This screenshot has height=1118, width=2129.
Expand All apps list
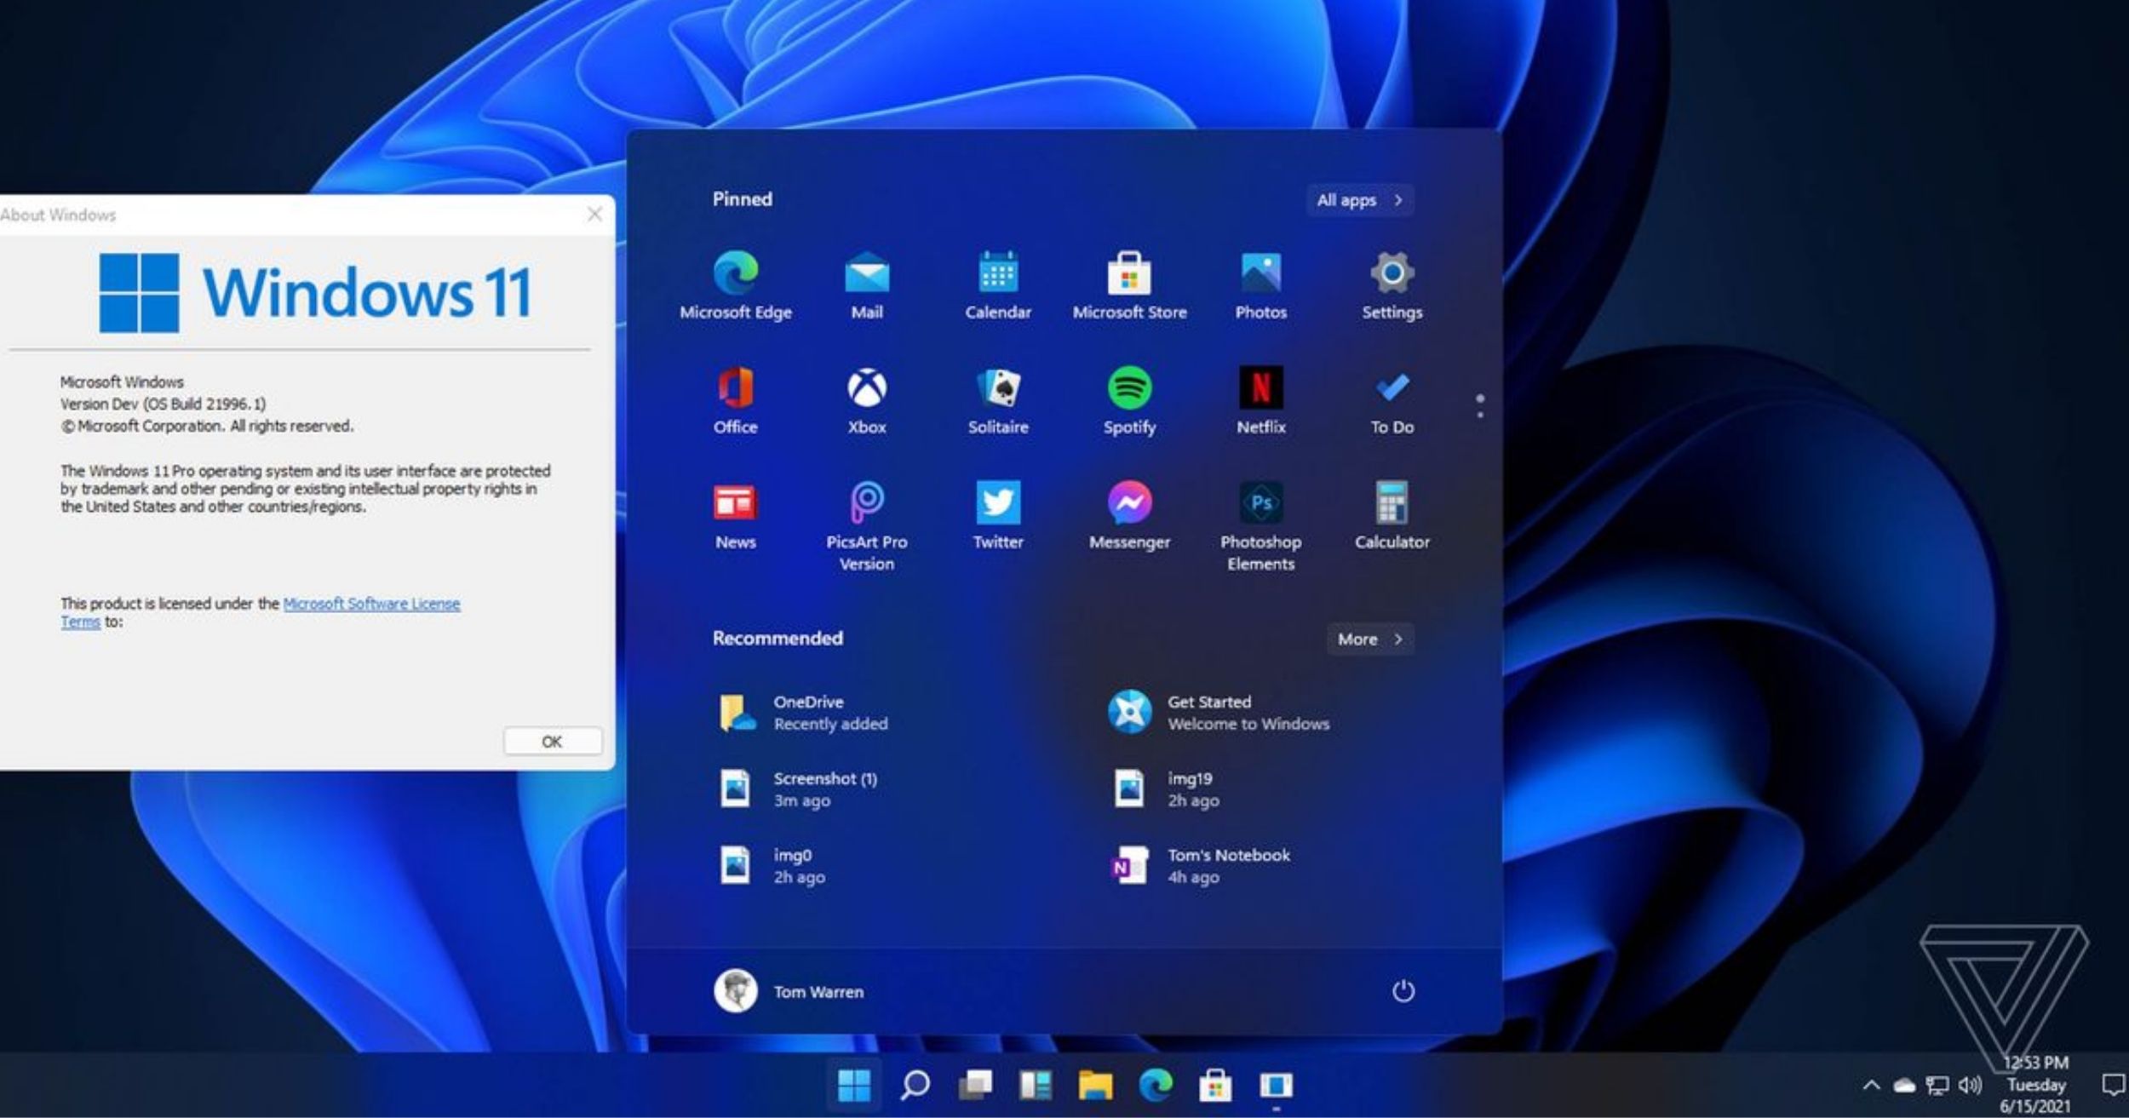tap(1360, 200)
